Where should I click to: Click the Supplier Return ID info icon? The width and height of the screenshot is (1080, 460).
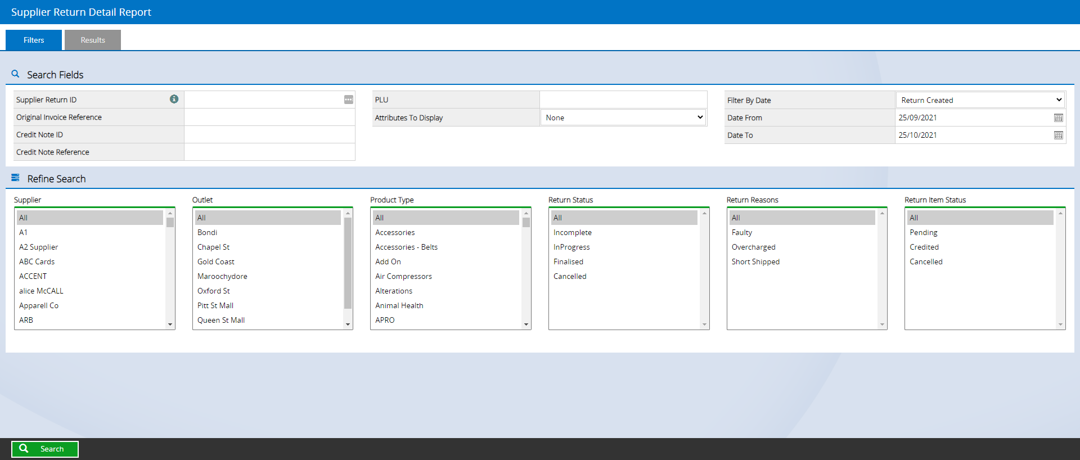coord(174,99)
